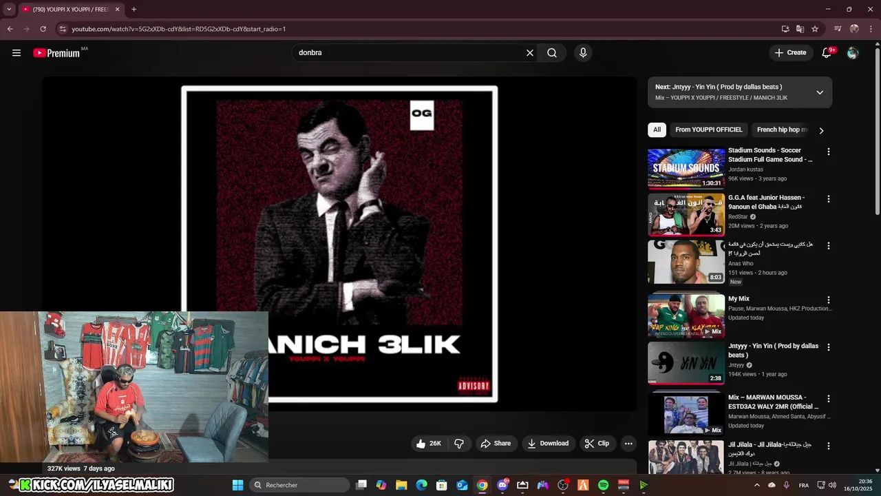Image resolution: width=881 pixels, height=496 pixels.
Task: Switch FRA keyboard language
Action: coord(803,485)
